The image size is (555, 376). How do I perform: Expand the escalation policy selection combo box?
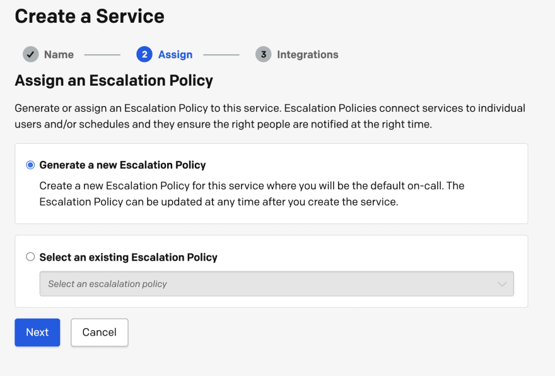pyautogui.click(x=276, y=284)
